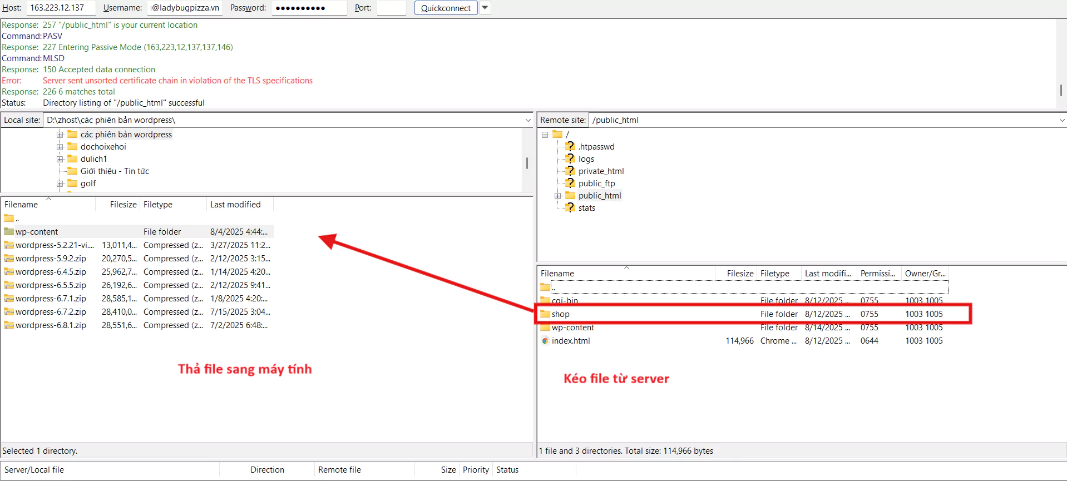Screen dimensions: 1067x481
Task: Click the remote wp-content folder icon
Action: click(x=545, y=327)
